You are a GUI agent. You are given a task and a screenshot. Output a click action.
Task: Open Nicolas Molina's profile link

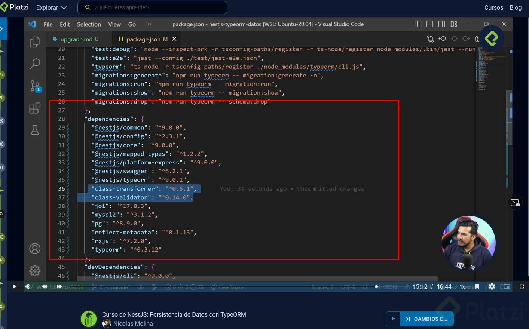click(x=133, y=324)
